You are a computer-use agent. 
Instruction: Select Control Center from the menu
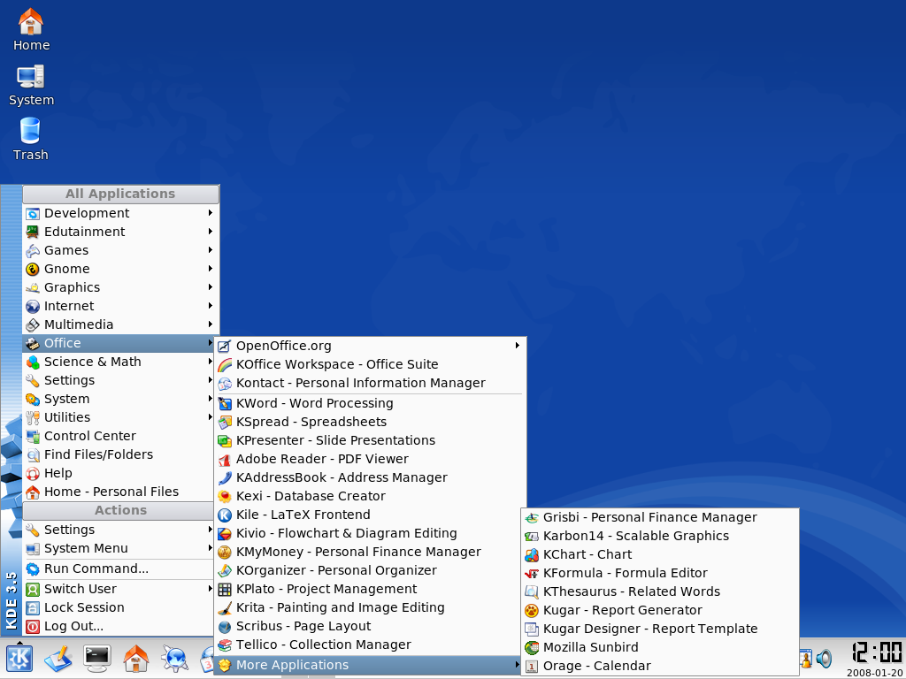pyautogui.click(x=119, y=436)
